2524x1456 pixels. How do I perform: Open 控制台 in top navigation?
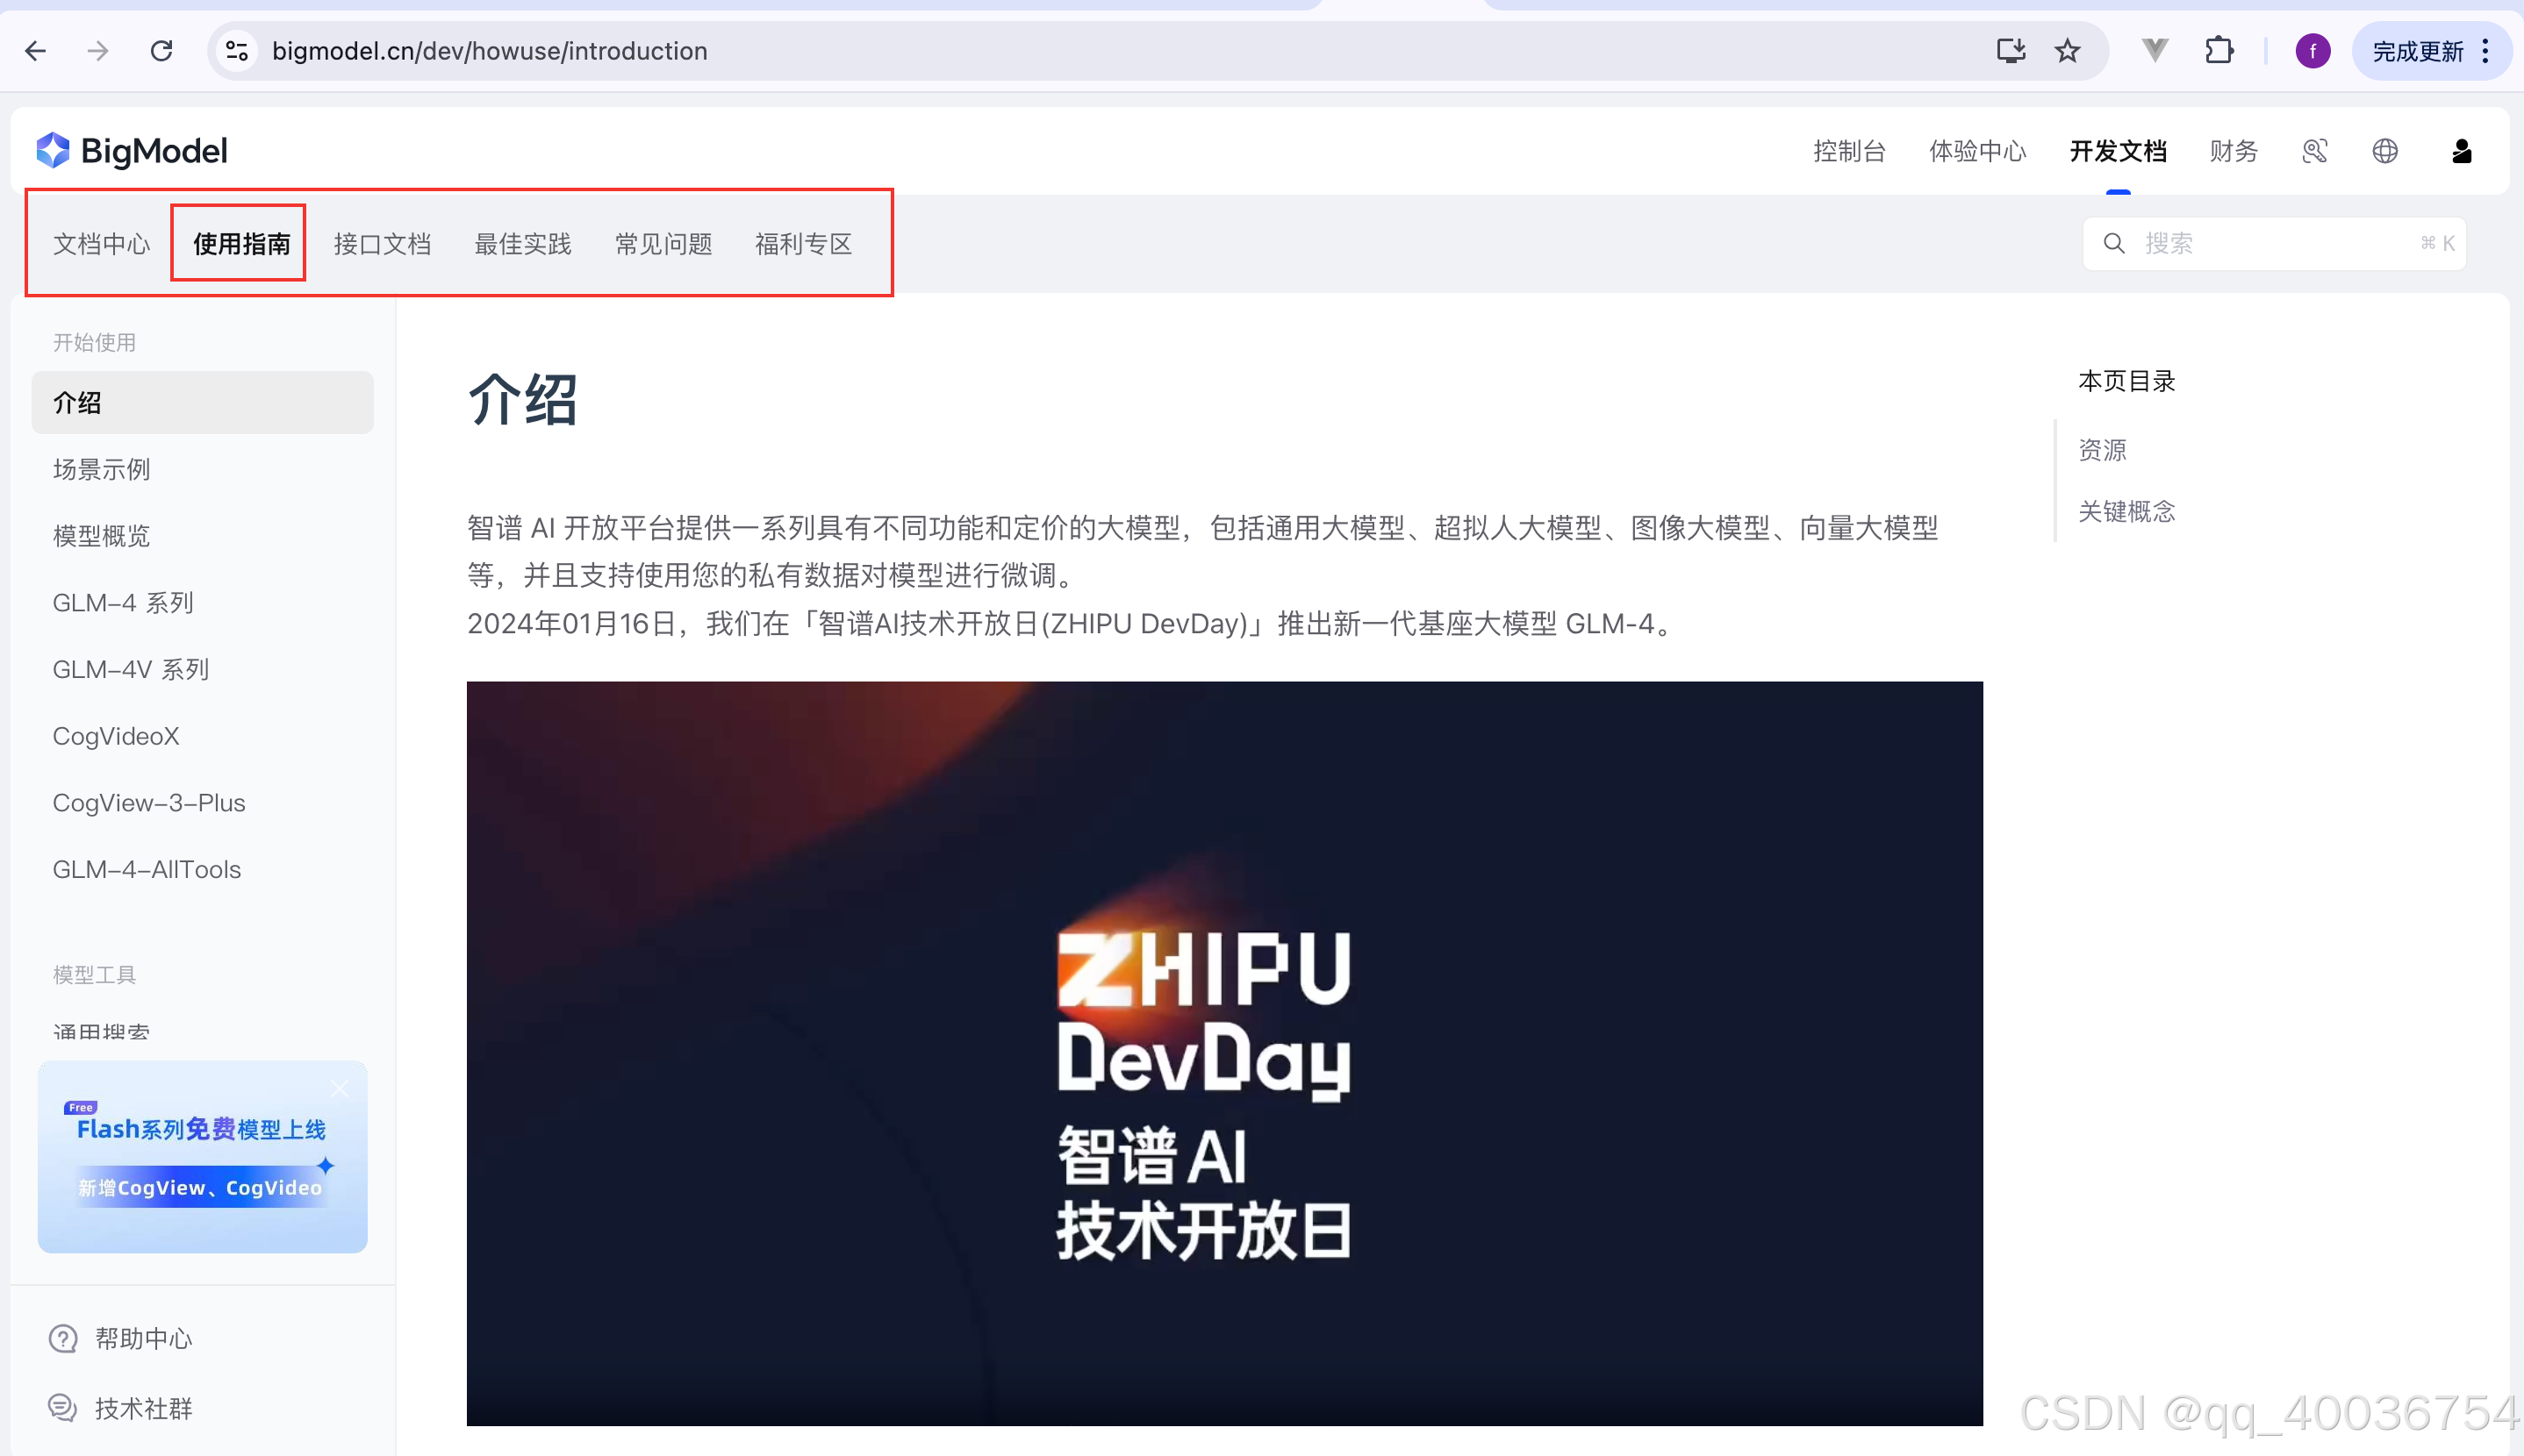(1849, 151)
